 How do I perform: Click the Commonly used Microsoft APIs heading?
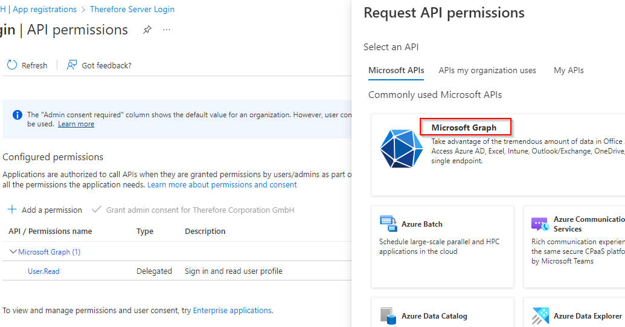(x=435, y=95)
